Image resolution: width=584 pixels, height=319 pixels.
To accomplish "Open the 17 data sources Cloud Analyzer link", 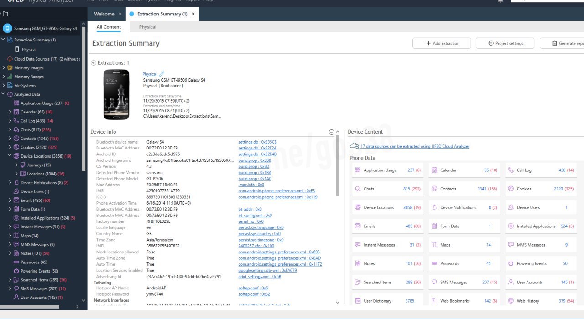I will click(415, 146).
